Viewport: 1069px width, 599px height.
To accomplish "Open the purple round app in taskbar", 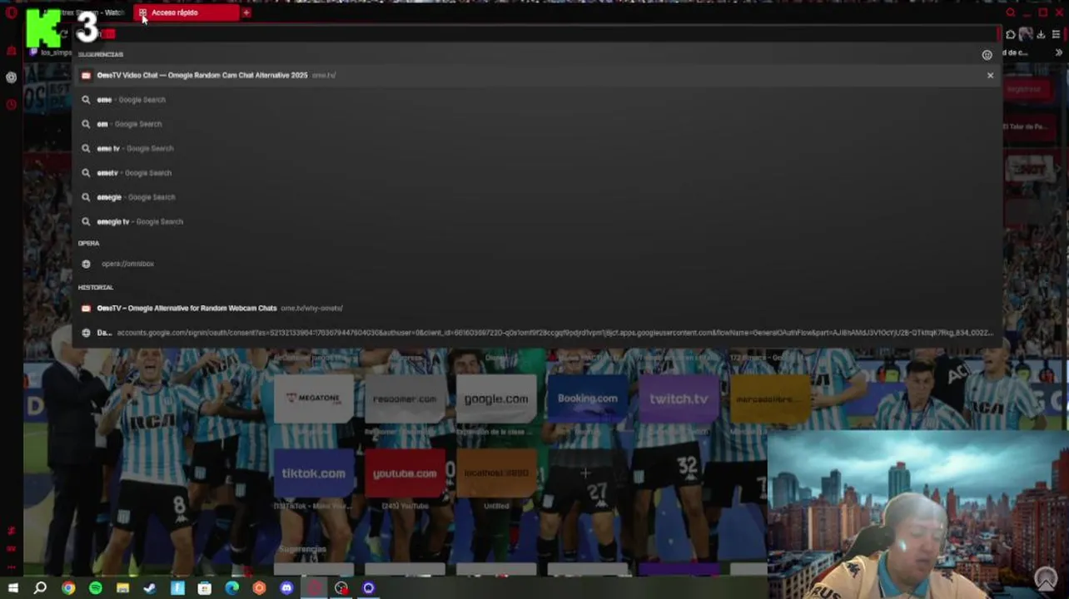I will point(368,588).
